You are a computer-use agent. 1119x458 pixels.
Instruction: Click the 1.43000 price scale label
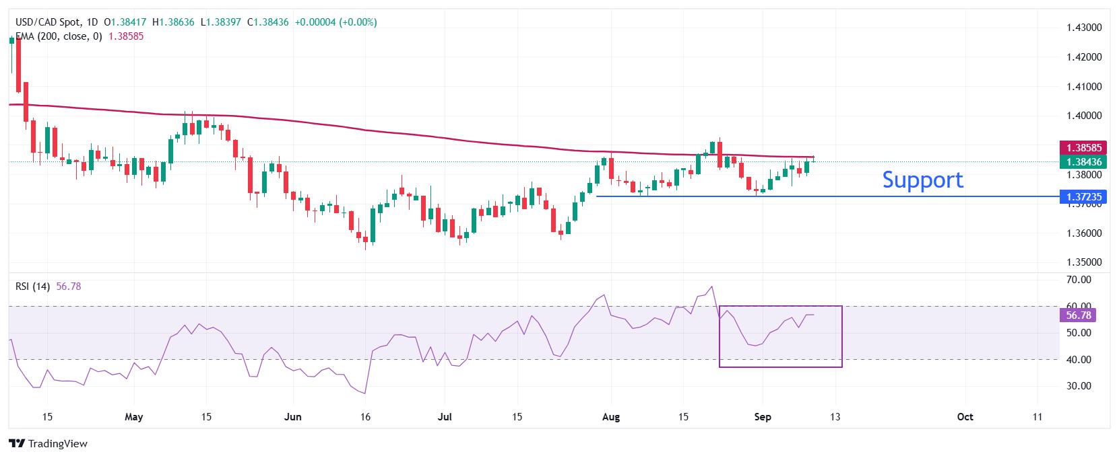coord(1085,28)
